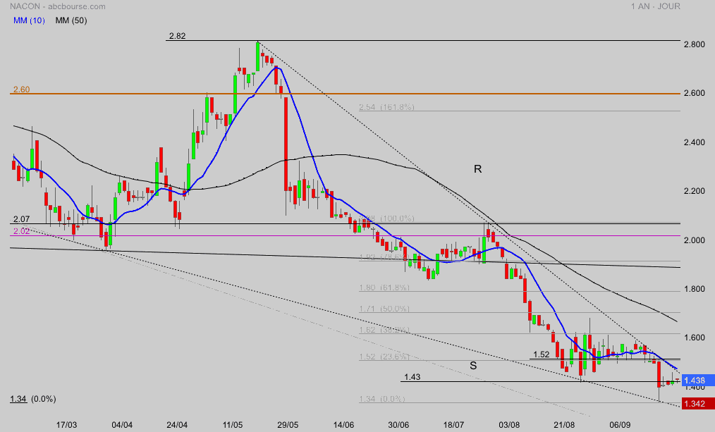The height and width of the screenshot is (432, 715).
Task: Click the "2.600" price axis value
Action: [x=695, y=93]
